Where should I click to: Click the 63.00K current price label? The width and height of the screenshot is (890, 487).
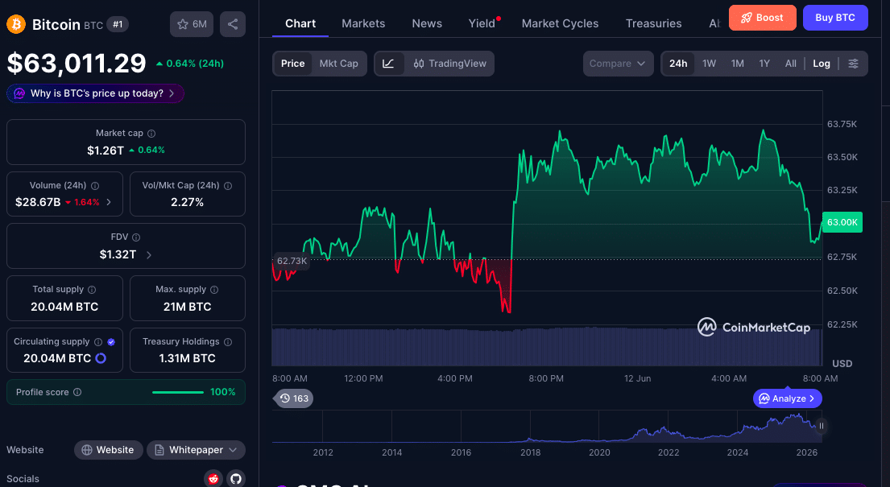842,222
